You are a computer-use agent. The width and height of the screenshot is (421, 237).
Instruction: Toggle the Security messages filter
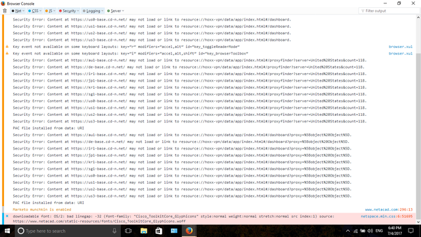pos(67,11)
